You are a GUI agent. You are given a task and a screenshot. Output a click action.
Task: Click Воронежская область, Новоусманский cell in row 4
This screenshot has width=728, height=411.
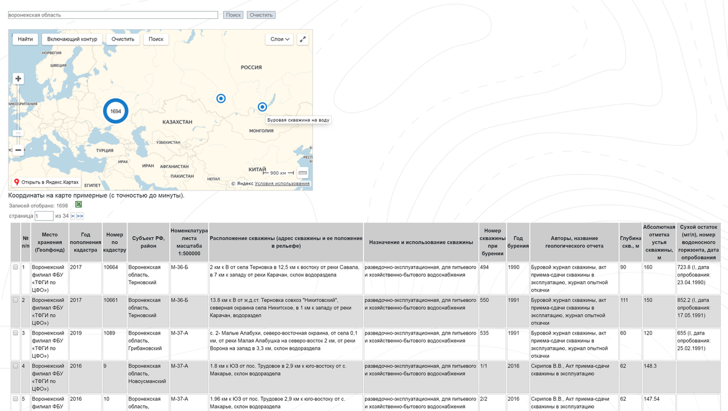coord(148,378)
